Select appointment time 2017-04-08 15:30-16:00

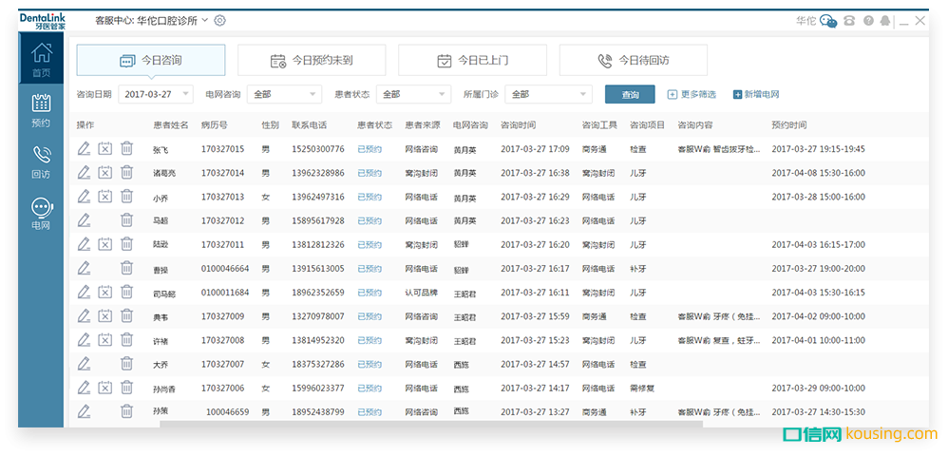pyautogui.click(x=819, y=173)
